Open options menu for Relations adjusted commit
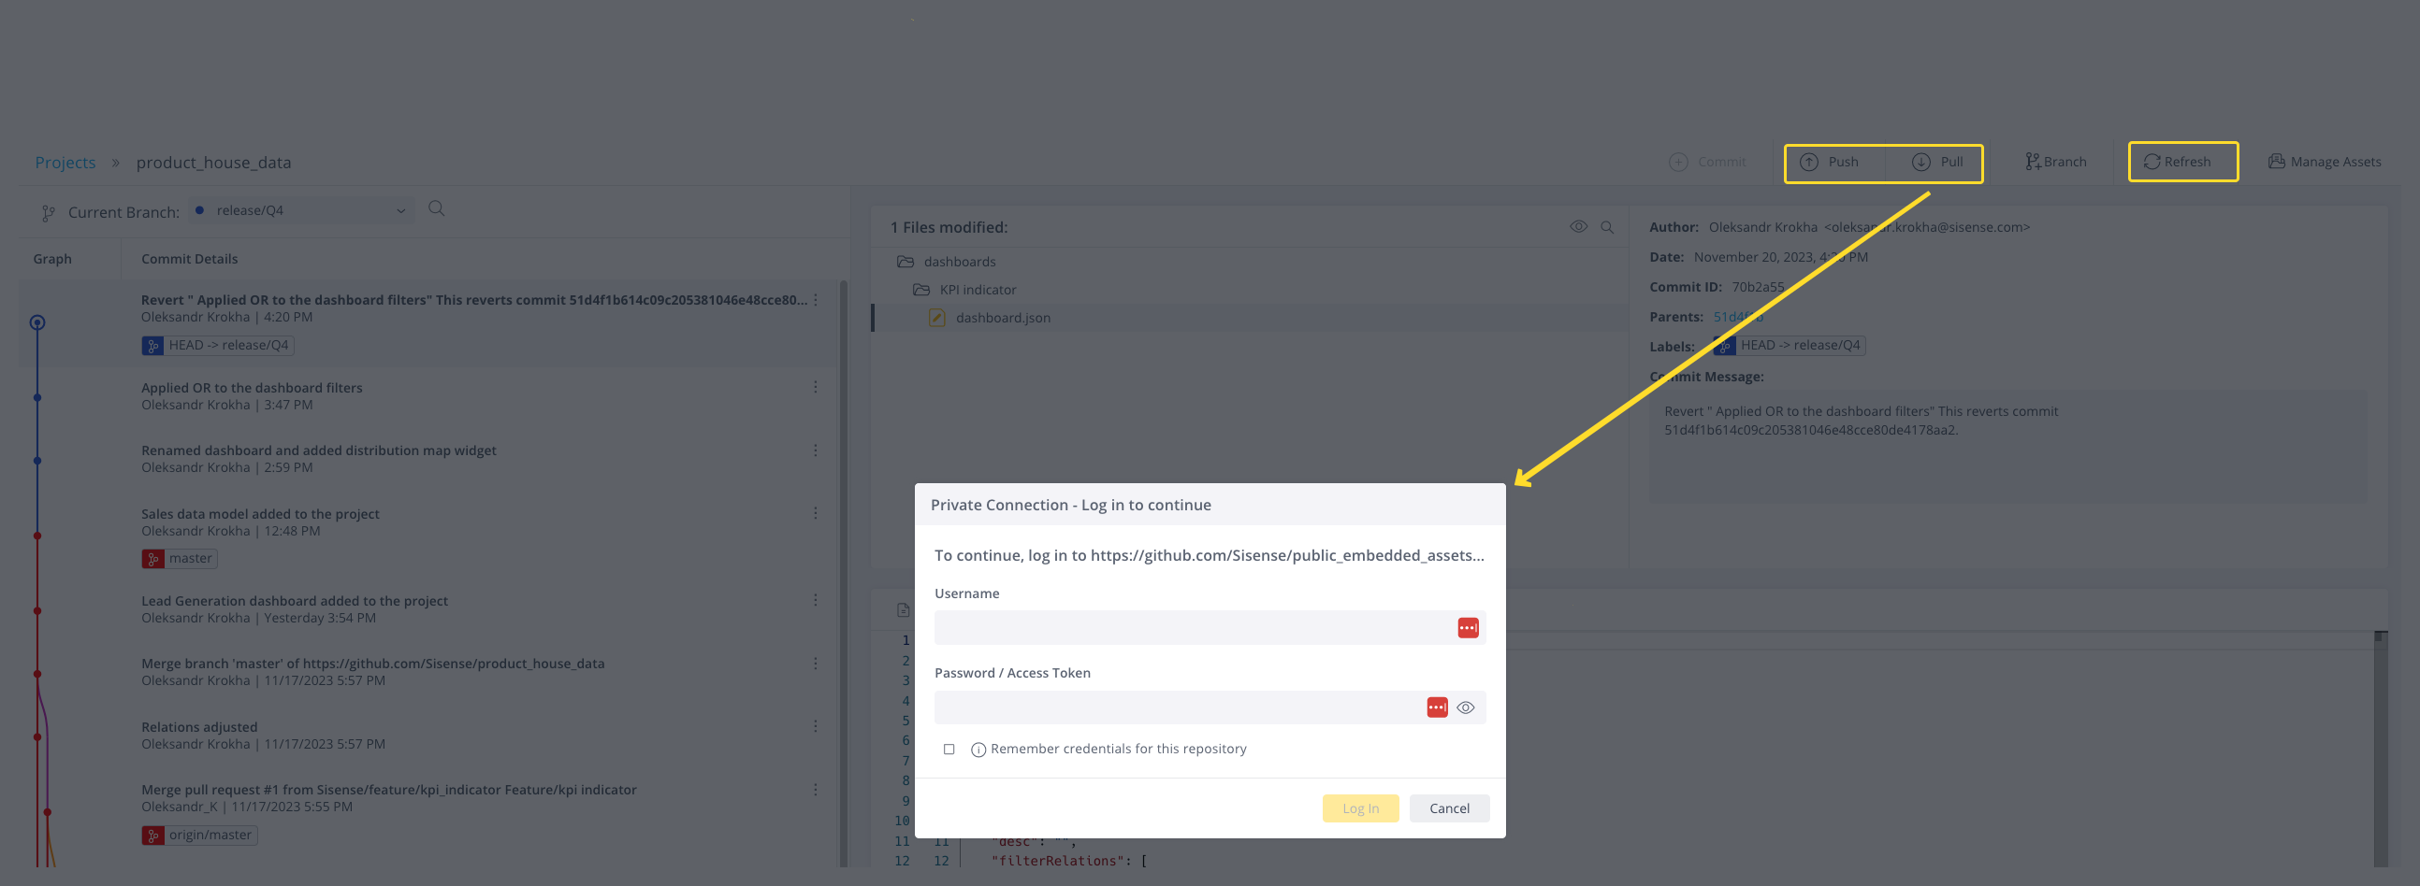2420x886 pixels. pos(816,725)
